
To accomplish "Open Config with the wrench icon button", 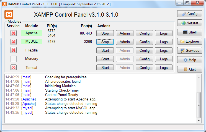I will click(x=189, y=14).
